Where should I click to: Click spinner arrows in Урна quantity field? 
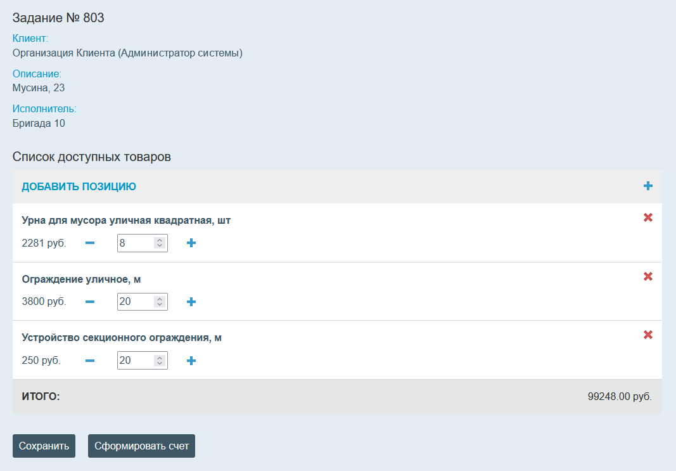[x=160, y=243]
